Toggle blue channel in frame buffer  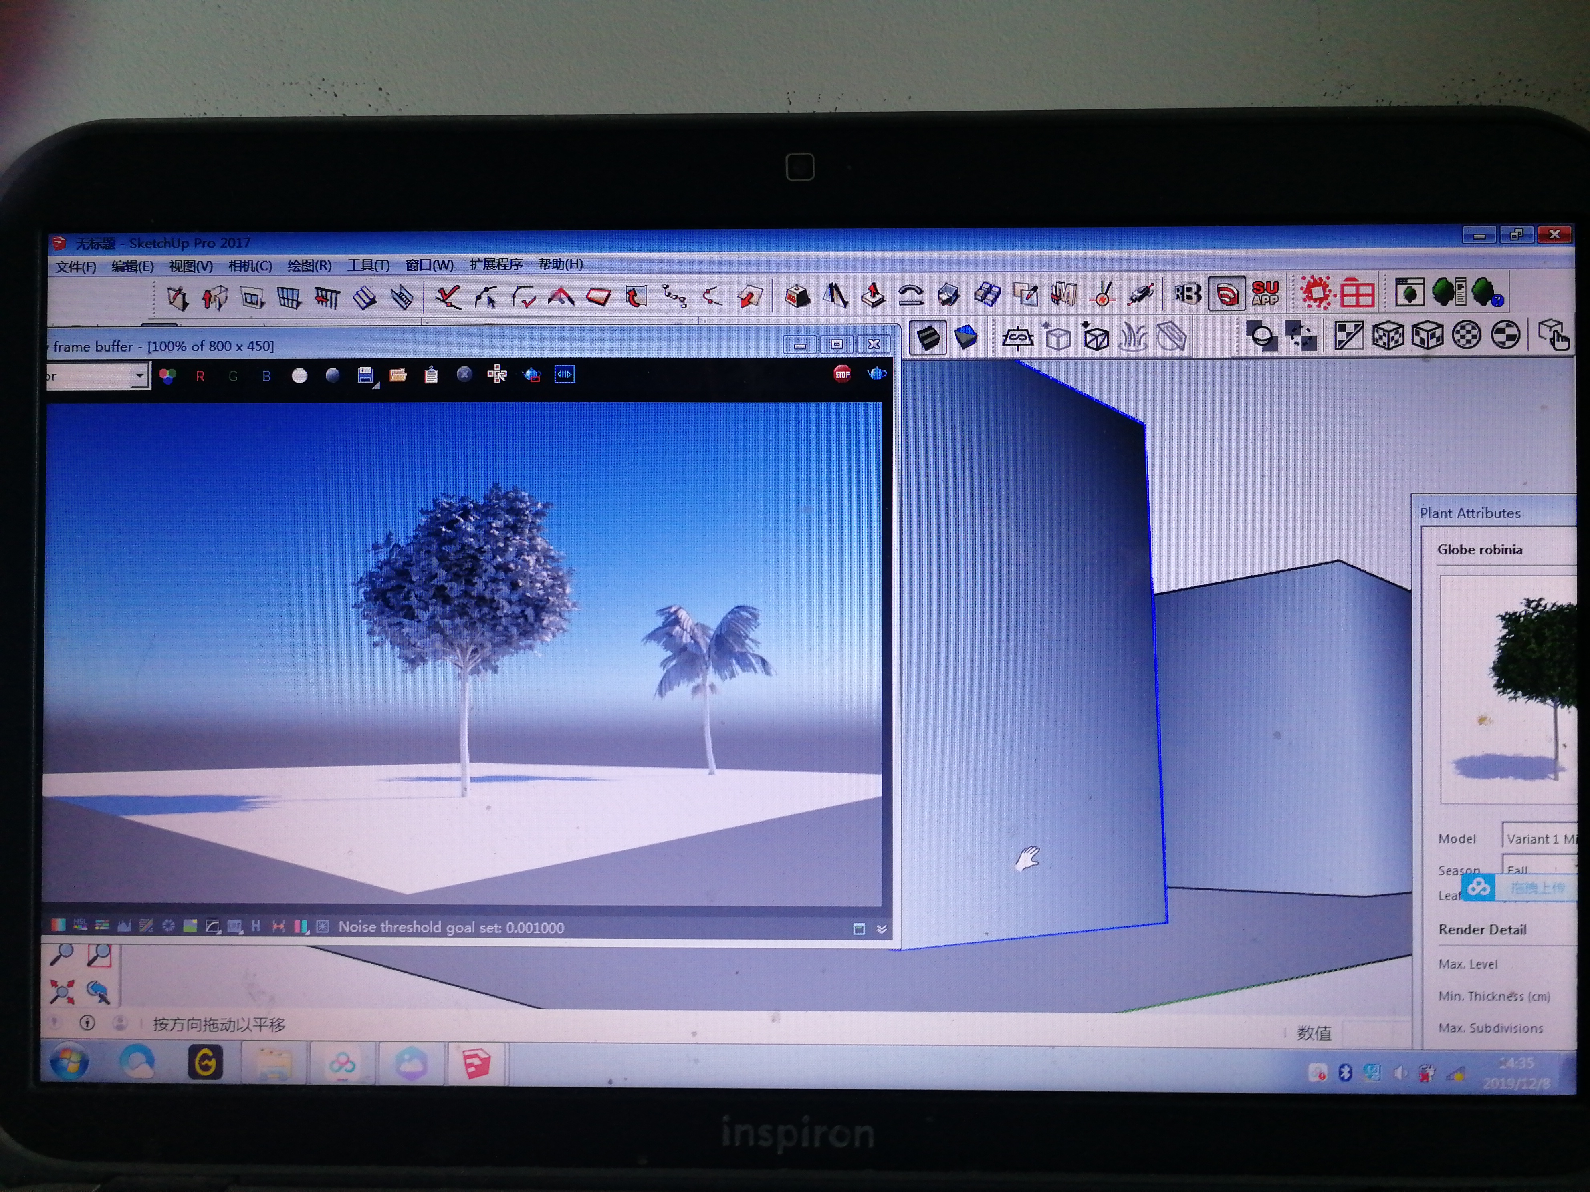(x=267, y=376)
